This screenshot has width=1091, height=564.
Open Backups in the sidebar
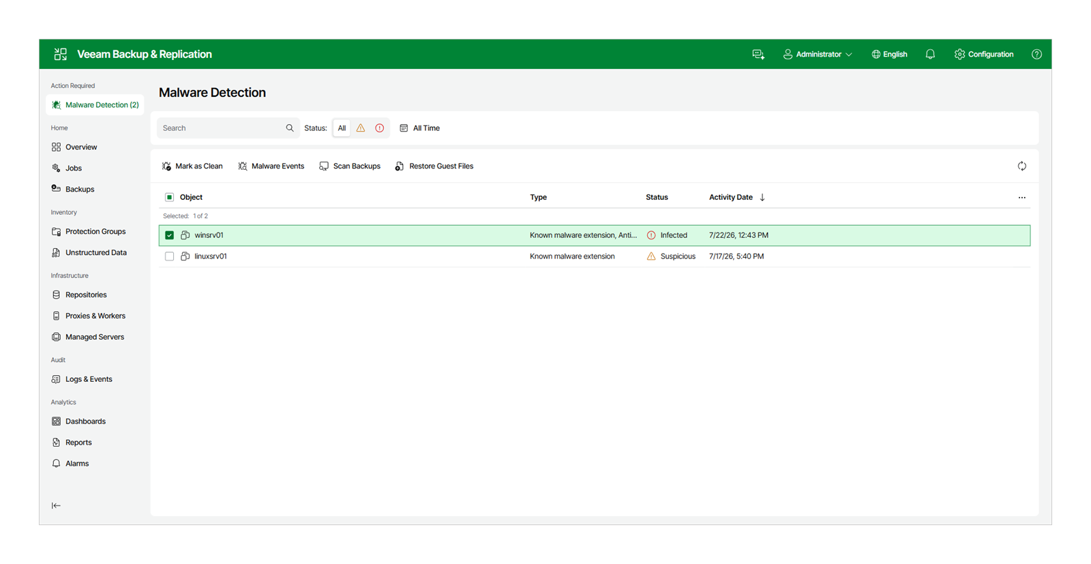(73, 190)
